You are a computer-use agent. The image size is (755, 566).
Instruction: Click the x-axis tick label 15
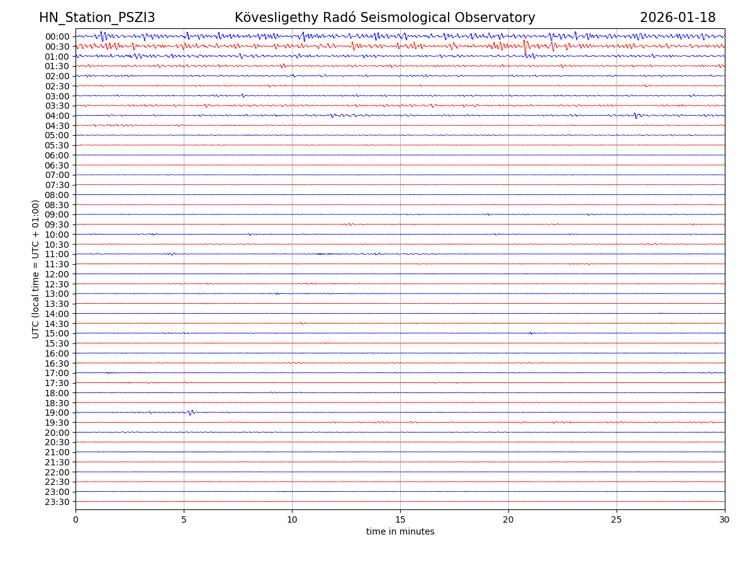[400, 519]
